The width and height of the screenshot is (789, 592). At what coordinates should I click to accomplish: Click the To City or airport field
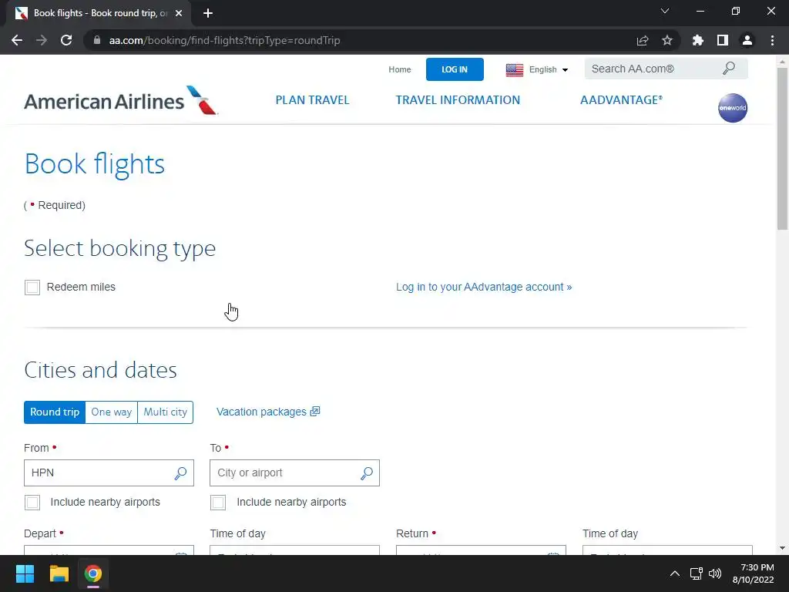(294, 473)
